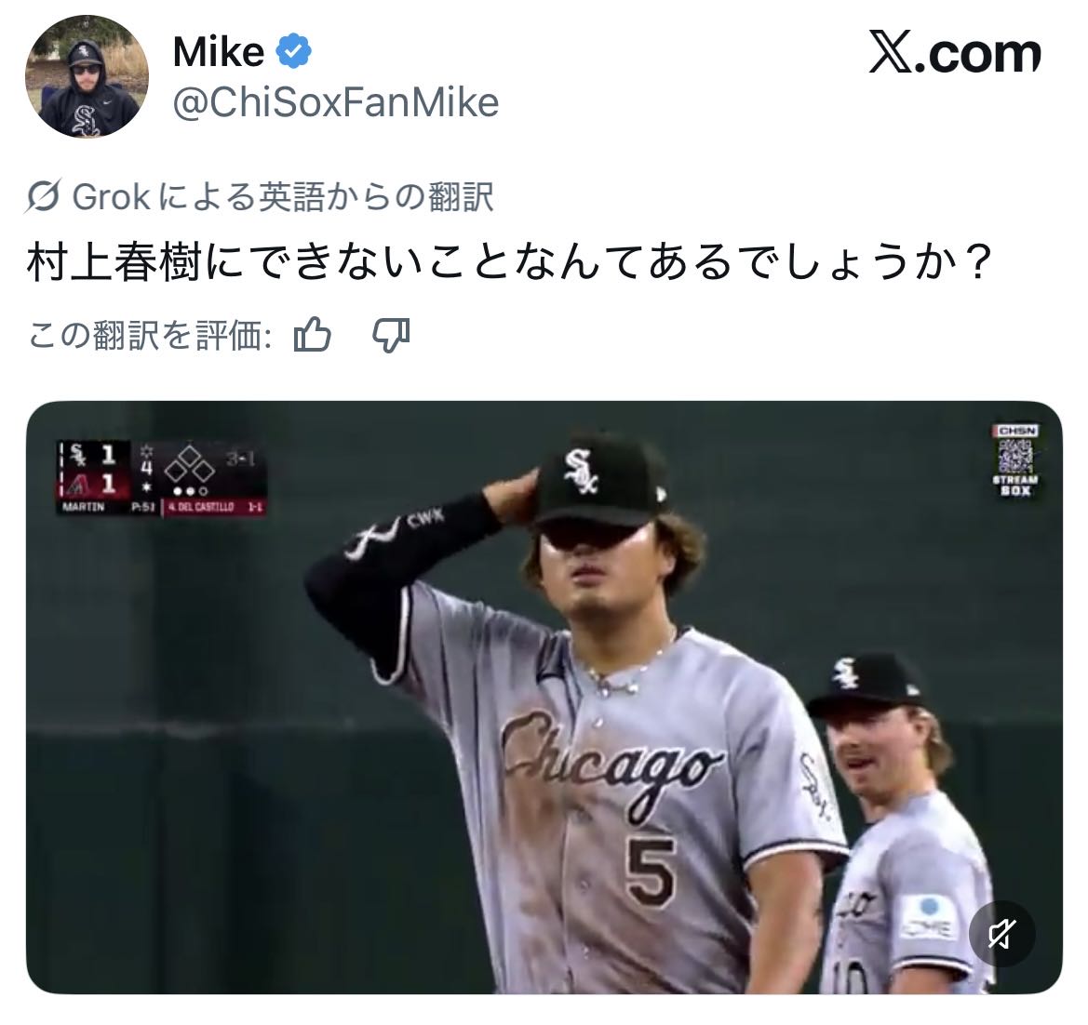Open the @ChiSoxFanMike handle link
Viewport: 1088px width, 1025px height.
click(336, 102)
